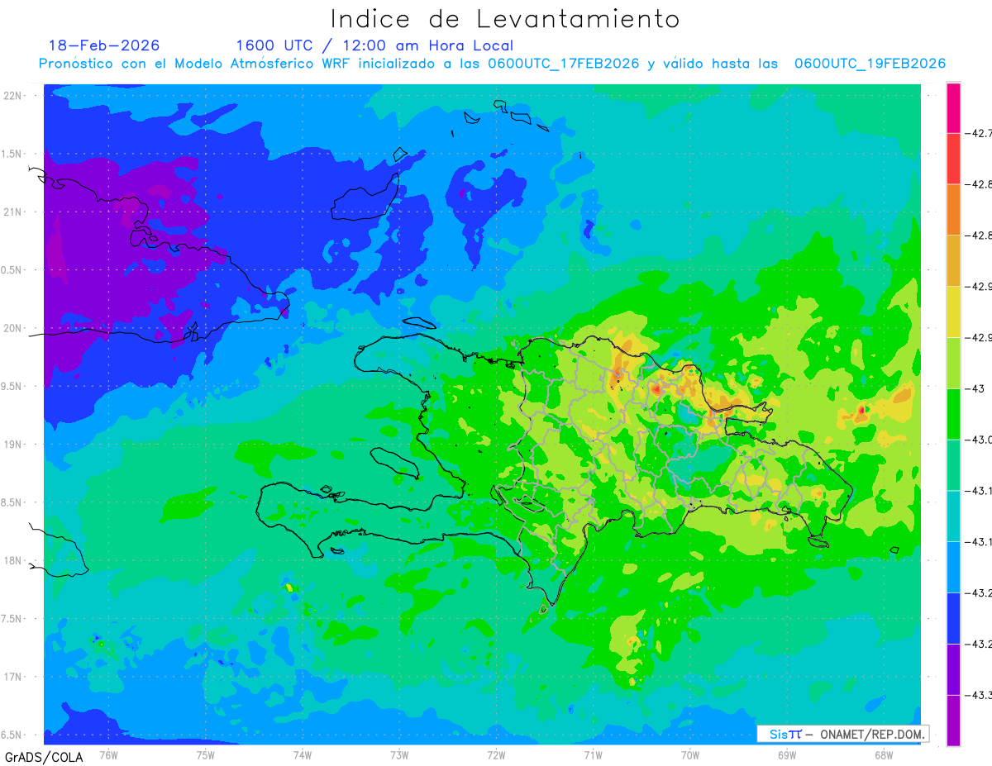This screenshot has height=766, width=992.
Task: Click the "Indice de Levantamiento" title
Action: pos(505,18)
